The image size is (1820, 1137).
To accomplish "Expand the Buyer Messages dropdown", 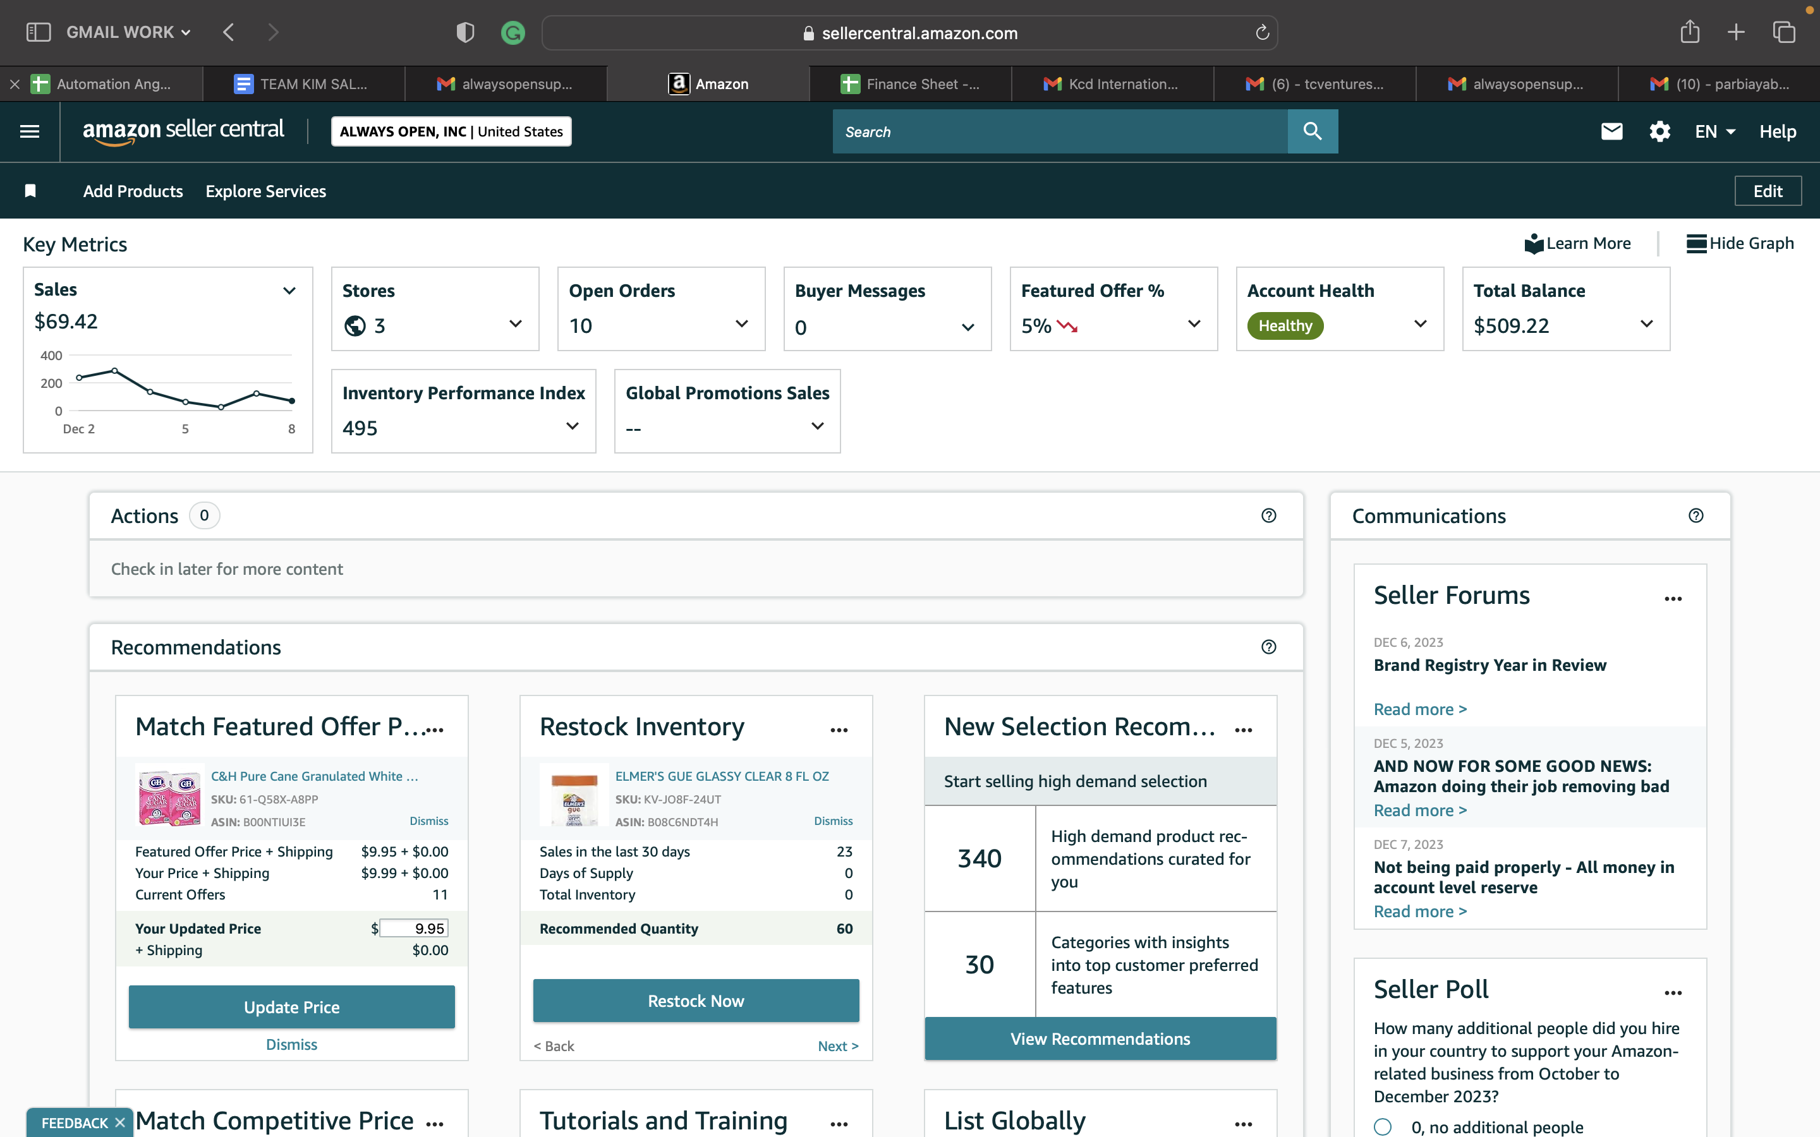I will [969, 327].
